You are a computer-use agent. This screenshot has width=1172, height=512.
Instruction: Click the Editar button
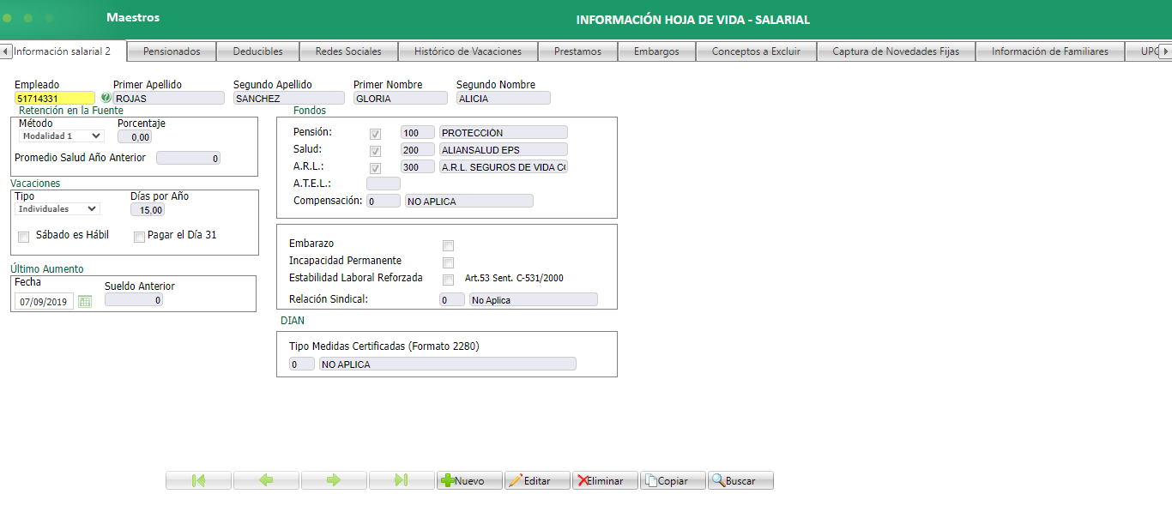[537, 480]
